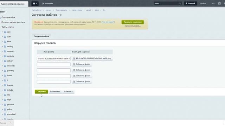The image size is (225, 126).
Task: Go to Структура сайта breadcrumb
Action: coord(62,10)
